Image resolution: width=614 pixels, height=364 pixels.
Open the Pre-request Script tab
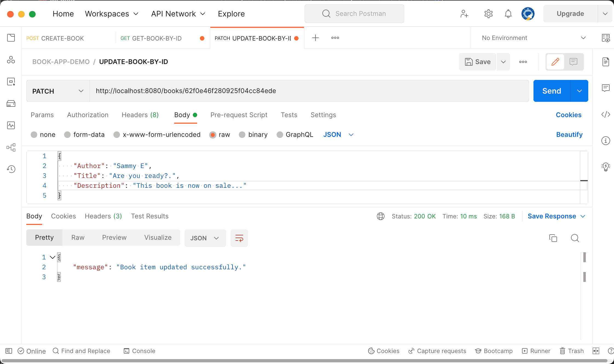click(239, 115)
